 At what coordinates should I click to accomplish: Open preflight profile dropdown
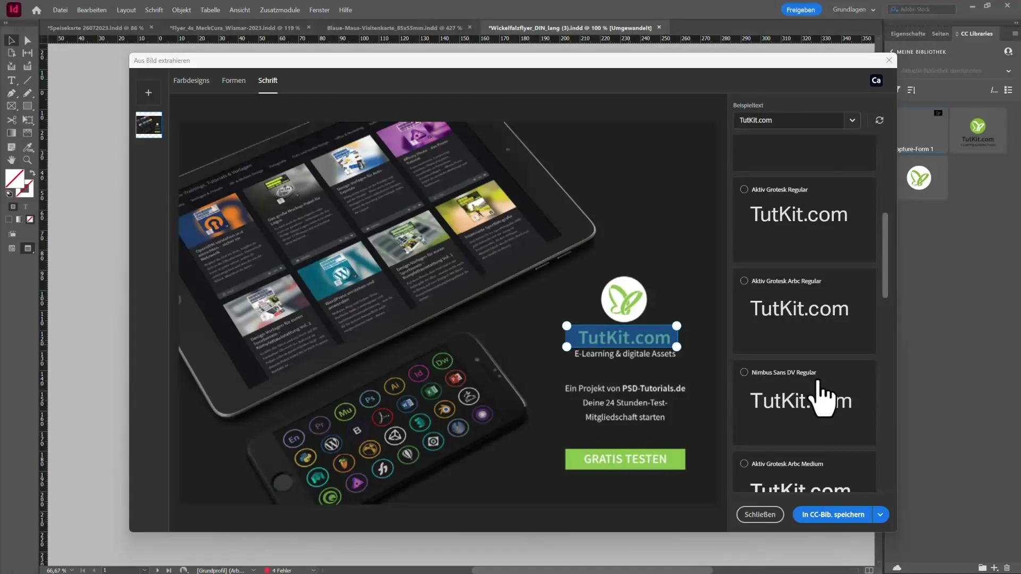[x=253, y=570]
